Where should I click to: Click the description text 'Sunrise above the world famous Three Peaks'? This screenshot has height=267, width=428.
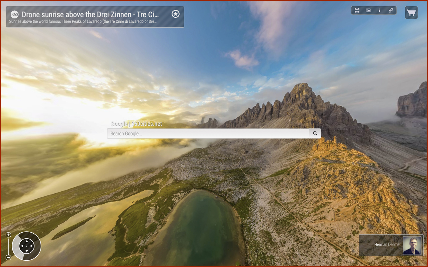[x=83, y=22]
